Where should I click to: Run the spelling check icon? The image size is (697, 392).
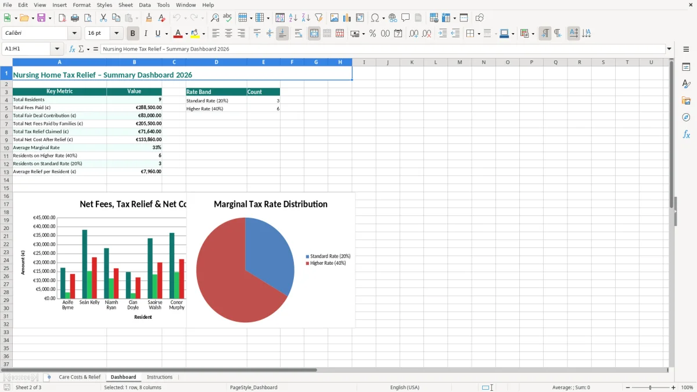[228, 18]
